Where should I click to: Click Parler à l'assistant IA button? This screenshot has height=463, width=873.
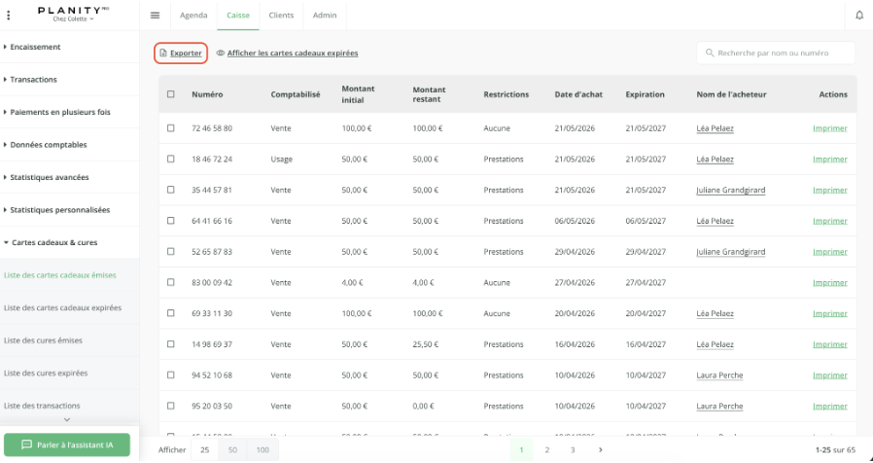click(x=67, y=445)
